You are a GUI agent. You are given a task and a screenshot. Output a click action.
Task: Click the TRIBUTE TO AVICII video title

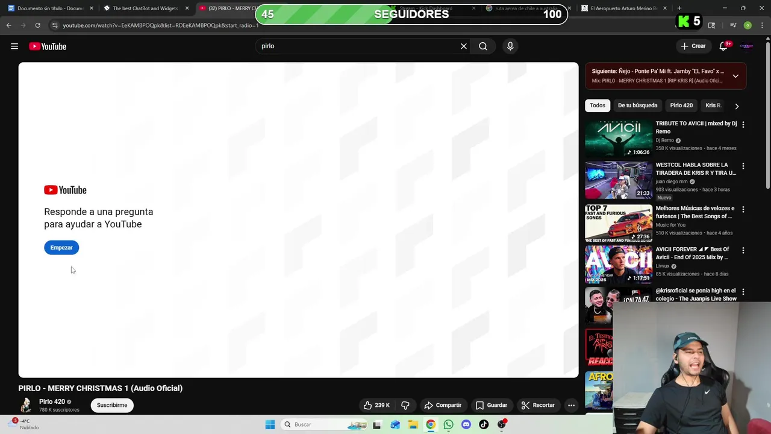tap(696, 127)
